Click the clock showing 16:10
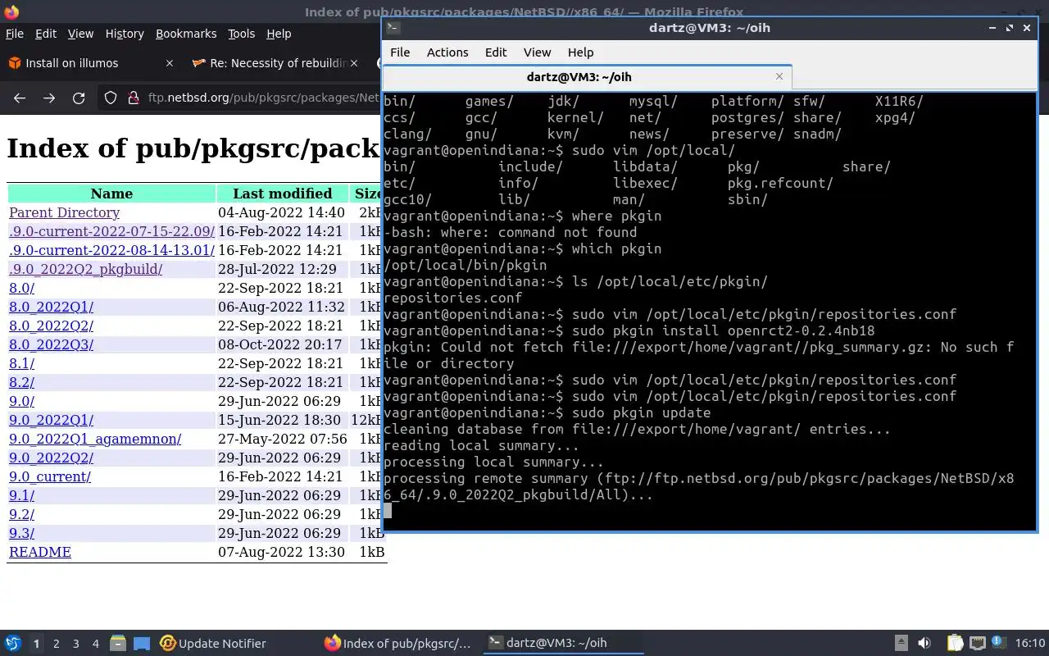The width and height of the screenshot is (1049, 656). pyautogui.click(x=1030, y=643)
